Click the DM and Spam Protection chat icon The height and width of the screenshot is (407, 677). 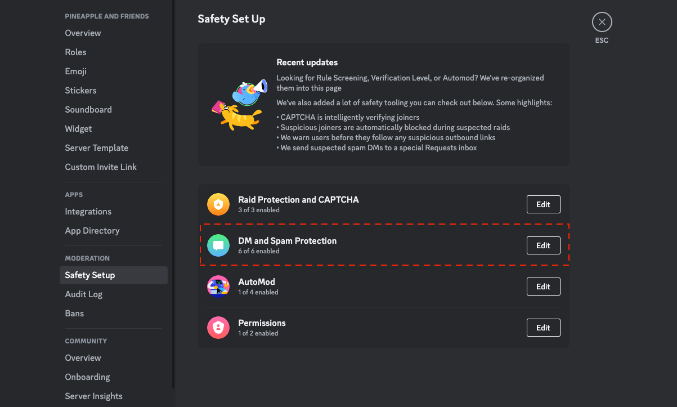click(218, 245)
